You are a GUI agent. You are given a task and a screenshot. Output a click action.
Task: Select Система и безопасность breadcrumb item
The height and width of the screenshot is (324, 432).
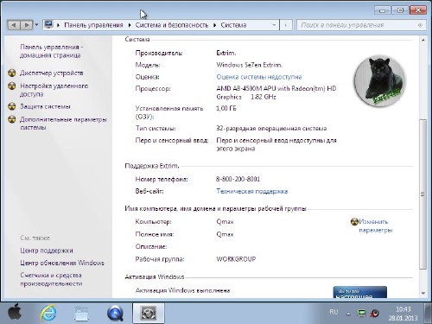(172, 25)
